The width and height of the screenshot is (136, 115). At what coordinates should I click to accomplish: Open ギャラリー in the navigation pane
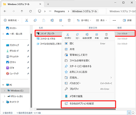[x=11, y=28]
